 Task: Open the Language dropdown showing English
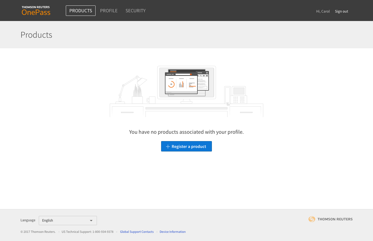point(68,221)
